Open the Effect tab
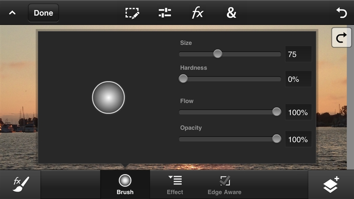The width and height of the screenshot is (354, 199). click(175, 184)
